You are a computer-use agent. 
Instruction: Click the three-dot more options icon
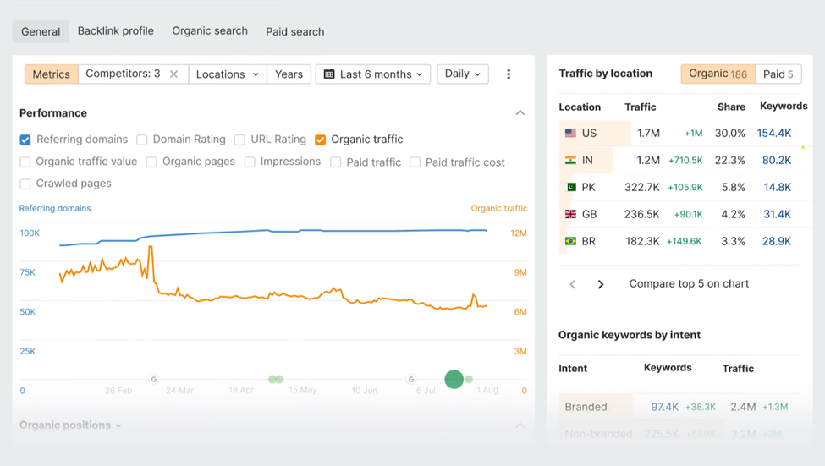[509, 74]
